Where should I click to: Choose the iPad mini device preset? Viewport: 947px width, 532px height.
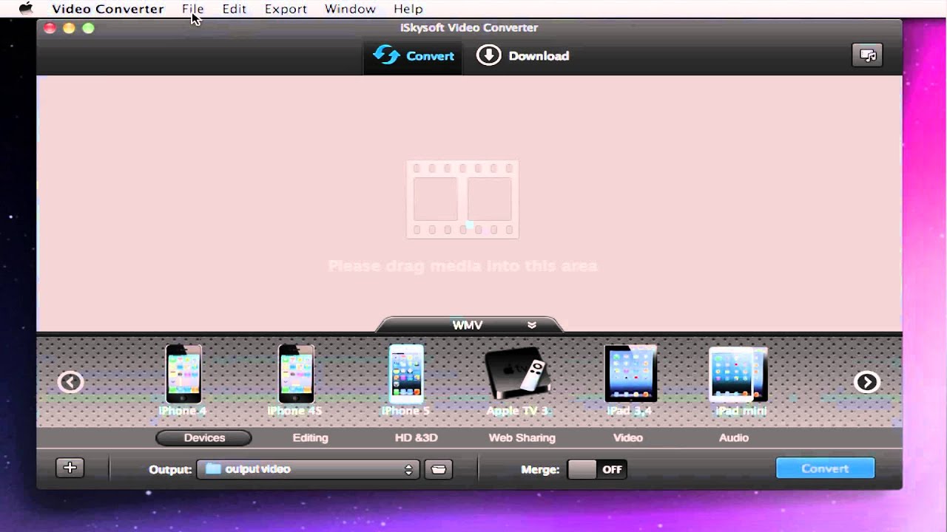(739, 380)
